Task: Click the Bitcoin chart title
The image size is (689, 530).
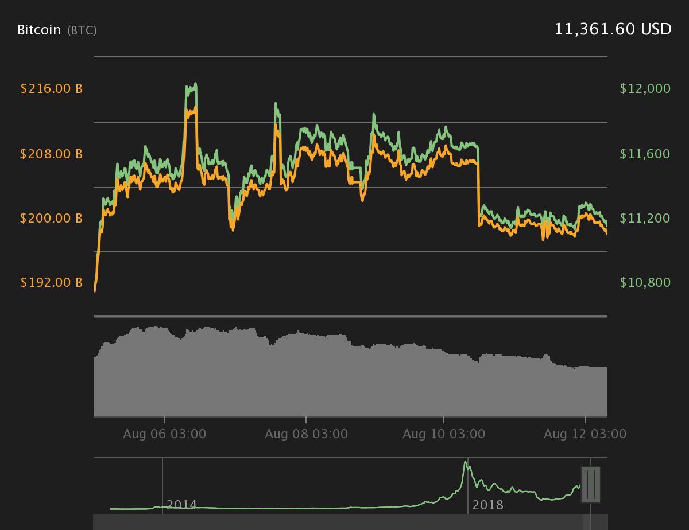Action: coord(39,30)
